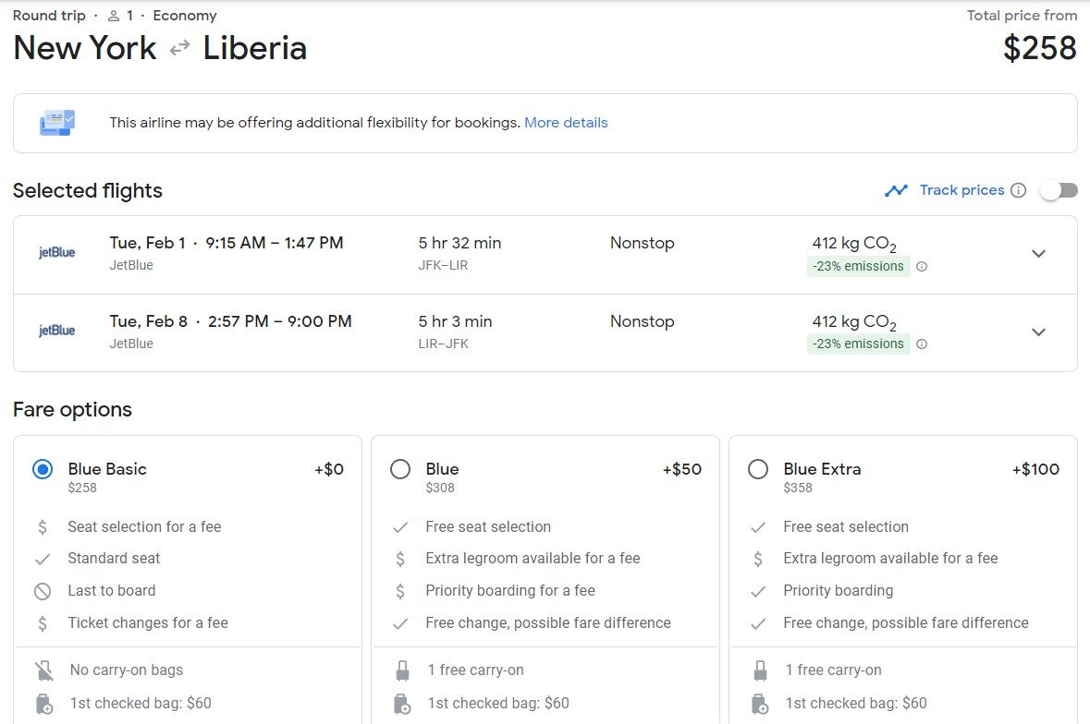Click the Tue, Feb 8 return time text

[230, 321]
